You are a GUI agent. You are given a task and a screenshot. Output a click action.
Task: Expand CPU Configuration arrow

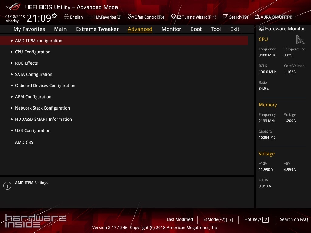(12, 52)
